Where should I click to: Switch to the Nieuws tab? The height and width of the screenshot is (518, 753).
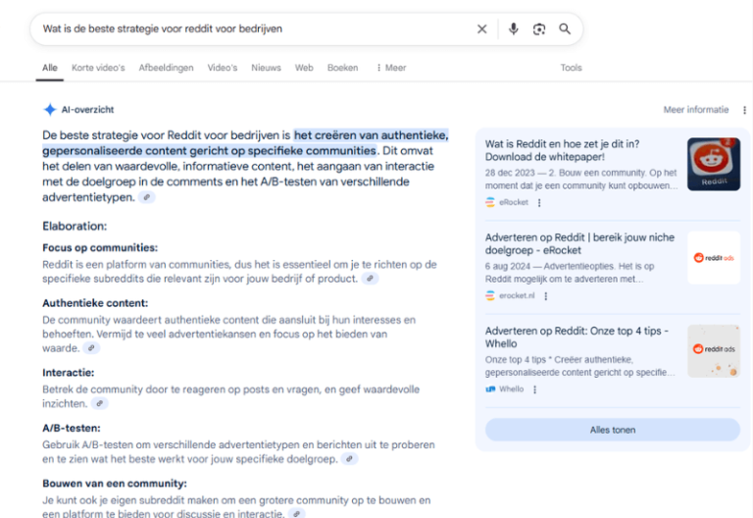click(266, 68)
